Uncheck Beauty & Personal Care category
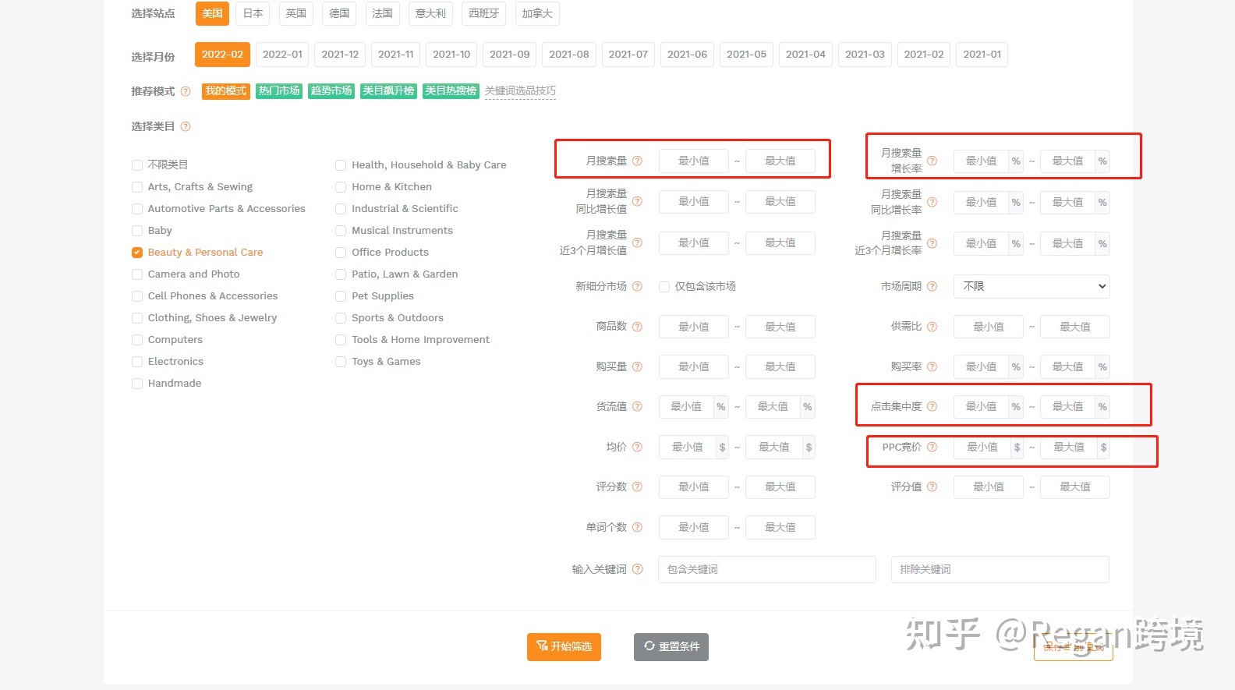The width and height of the screenshot is (1235, 690). 137,253
